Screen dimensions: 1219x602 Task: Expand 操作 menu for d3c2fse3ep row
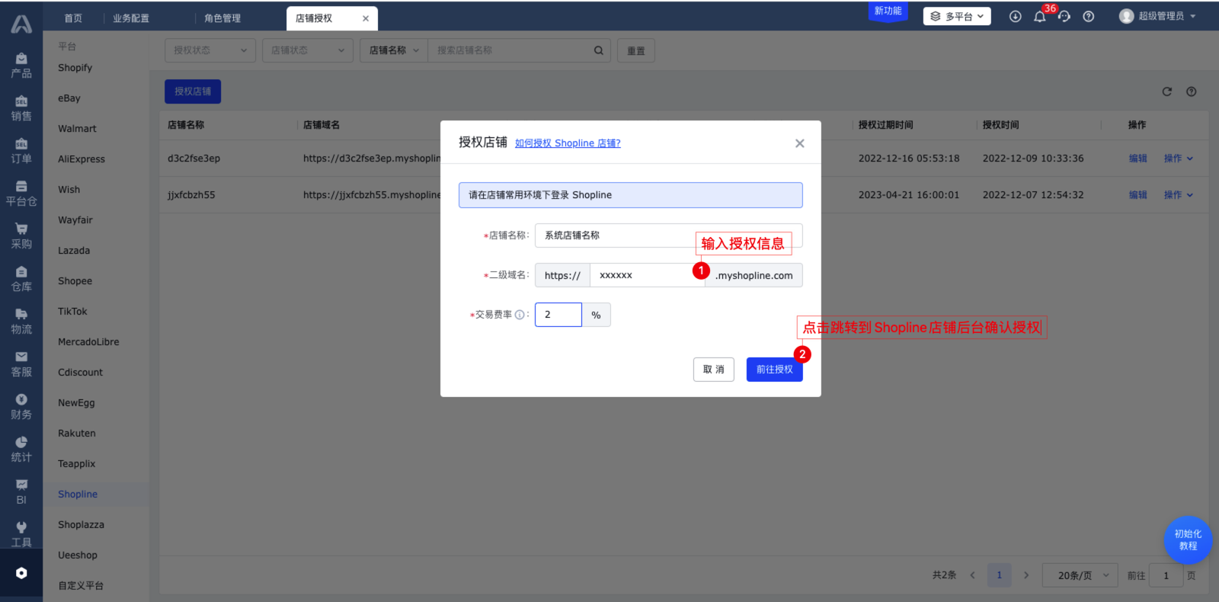tap(1178, 159)
